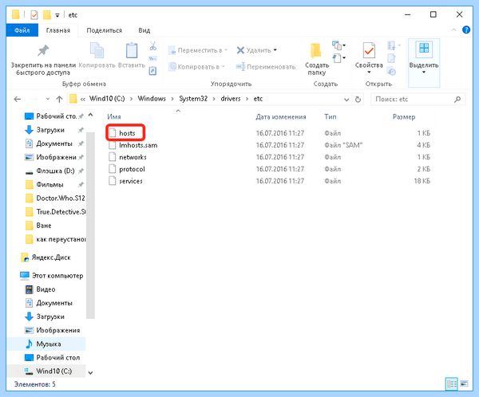Click quick access toolbar new folder icon
Image resolution: width=479 pixels, height=397 pixels.
click(47, 14)
